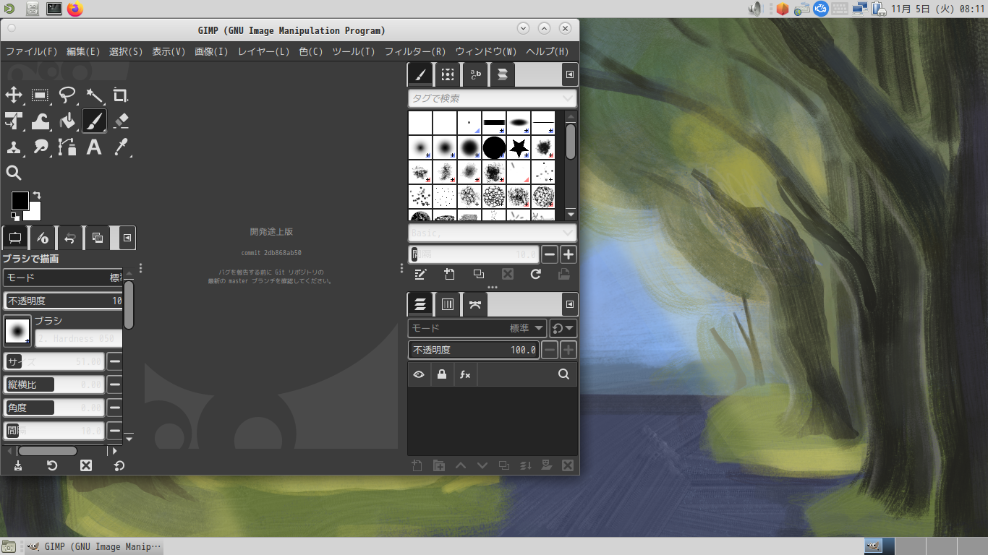Viewport: 988px width, 555px height.
Task: Open the 選択(S) menu
Action: pos(126,51)
